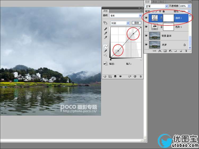Image resolution: width=199 pixels, height=149 pixels.
Task: Open the layer style fx menu
Action: click(160, 51)
